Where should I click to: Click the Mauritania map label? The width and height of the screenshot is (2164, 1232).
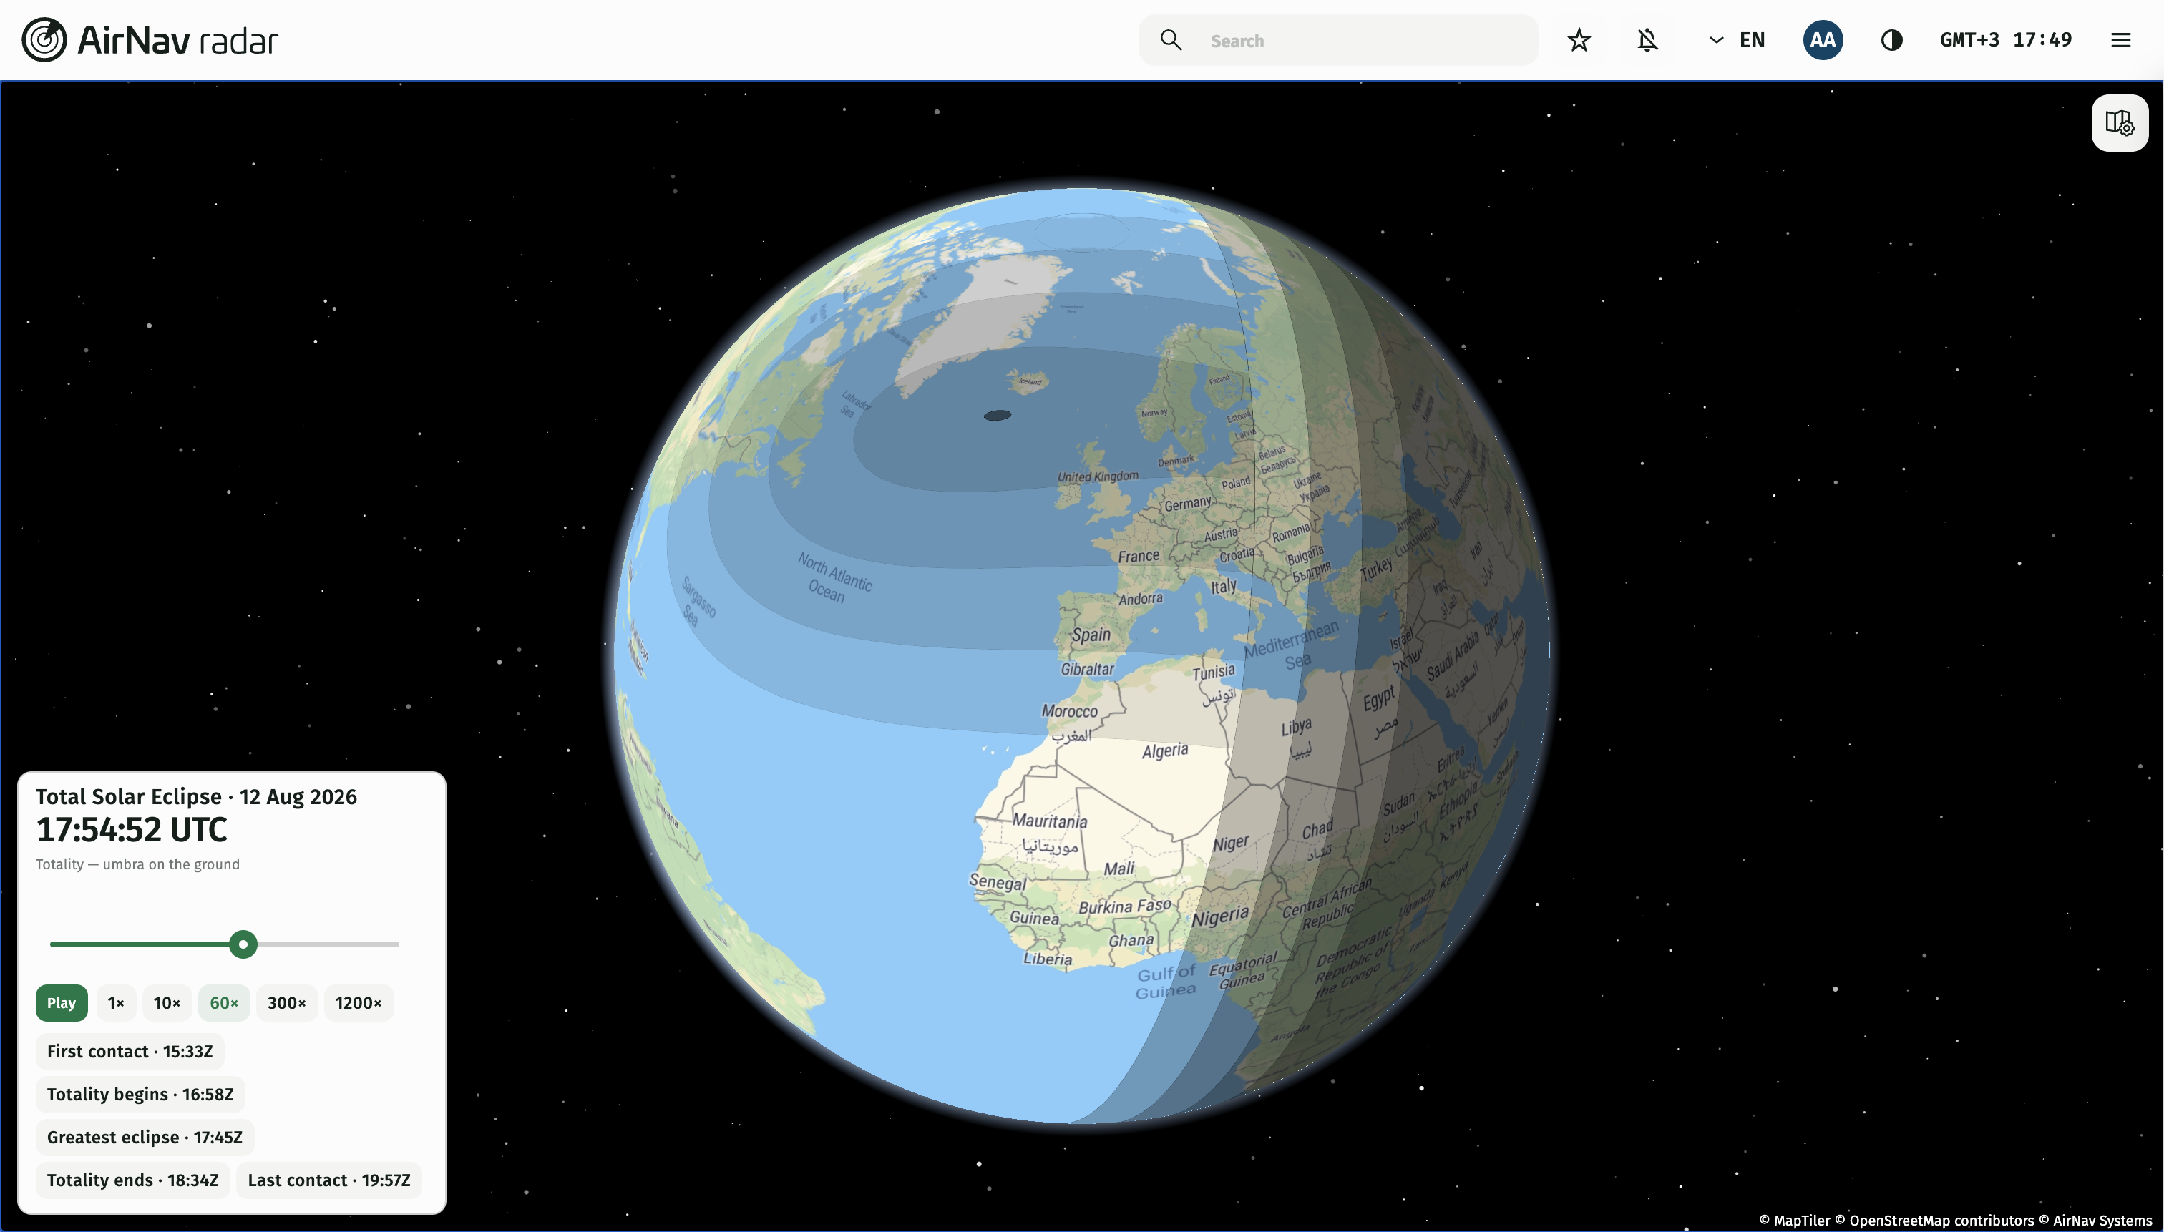tap(1051, 821)
